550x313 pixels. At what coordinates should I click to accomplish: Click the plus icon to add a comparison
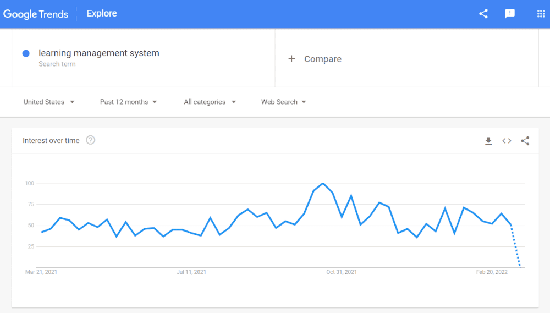291,59
